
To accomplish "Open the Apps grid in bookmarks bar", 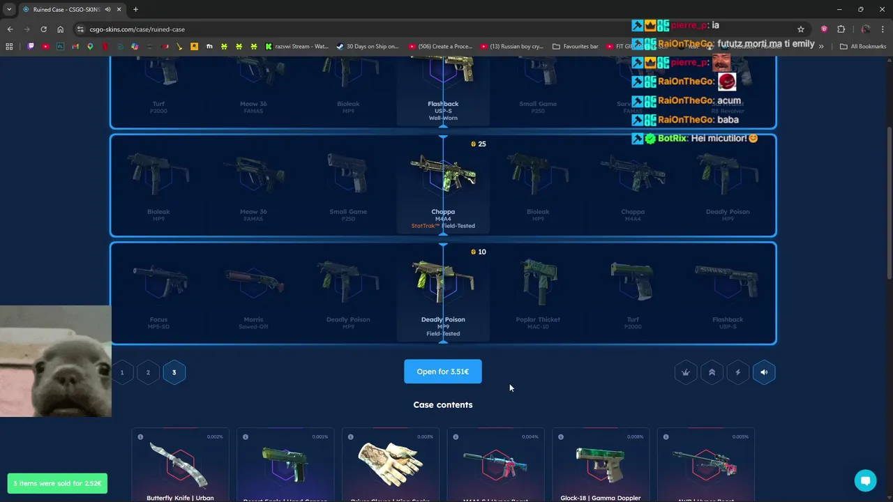I will (x=9, y=47).
